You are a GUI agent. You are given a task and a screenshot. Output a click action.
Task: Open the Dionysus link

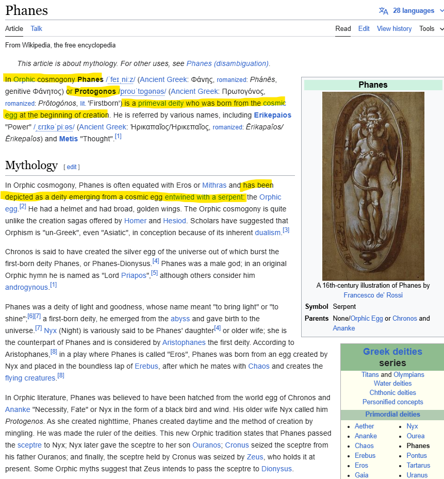(276, 469)
